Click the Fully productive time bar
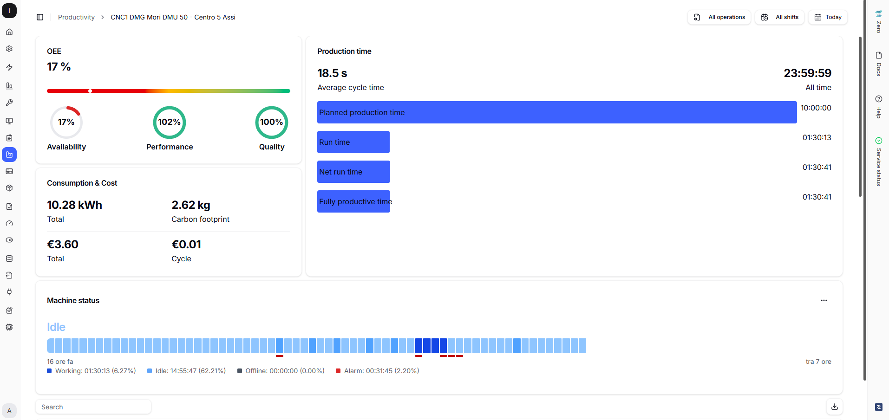Image resolution: width=889 pixels, height=420 pixels. [353, 201]
